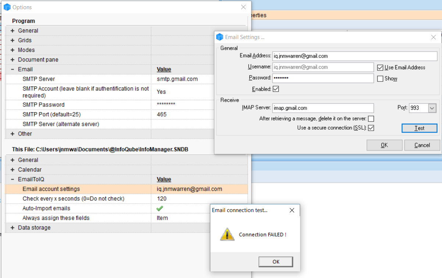The width and height of the screenshot is (442, 278).
Task: Expand the Other section
Action: pos(13,134)
